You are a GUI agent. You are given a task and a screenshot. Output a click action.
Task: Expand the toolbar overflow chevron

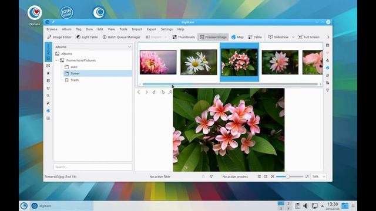coord(328,37)
